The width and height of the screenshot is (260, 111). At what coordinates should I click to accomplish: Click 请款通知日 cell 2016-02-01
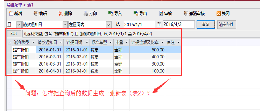pyautogui.click(x=50, y=56)
